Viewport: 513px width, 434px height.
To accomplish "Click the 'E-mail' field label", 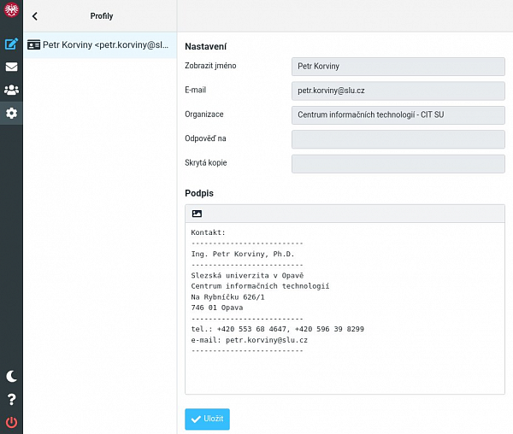I will pyautogui.click(x=195, y=90).
